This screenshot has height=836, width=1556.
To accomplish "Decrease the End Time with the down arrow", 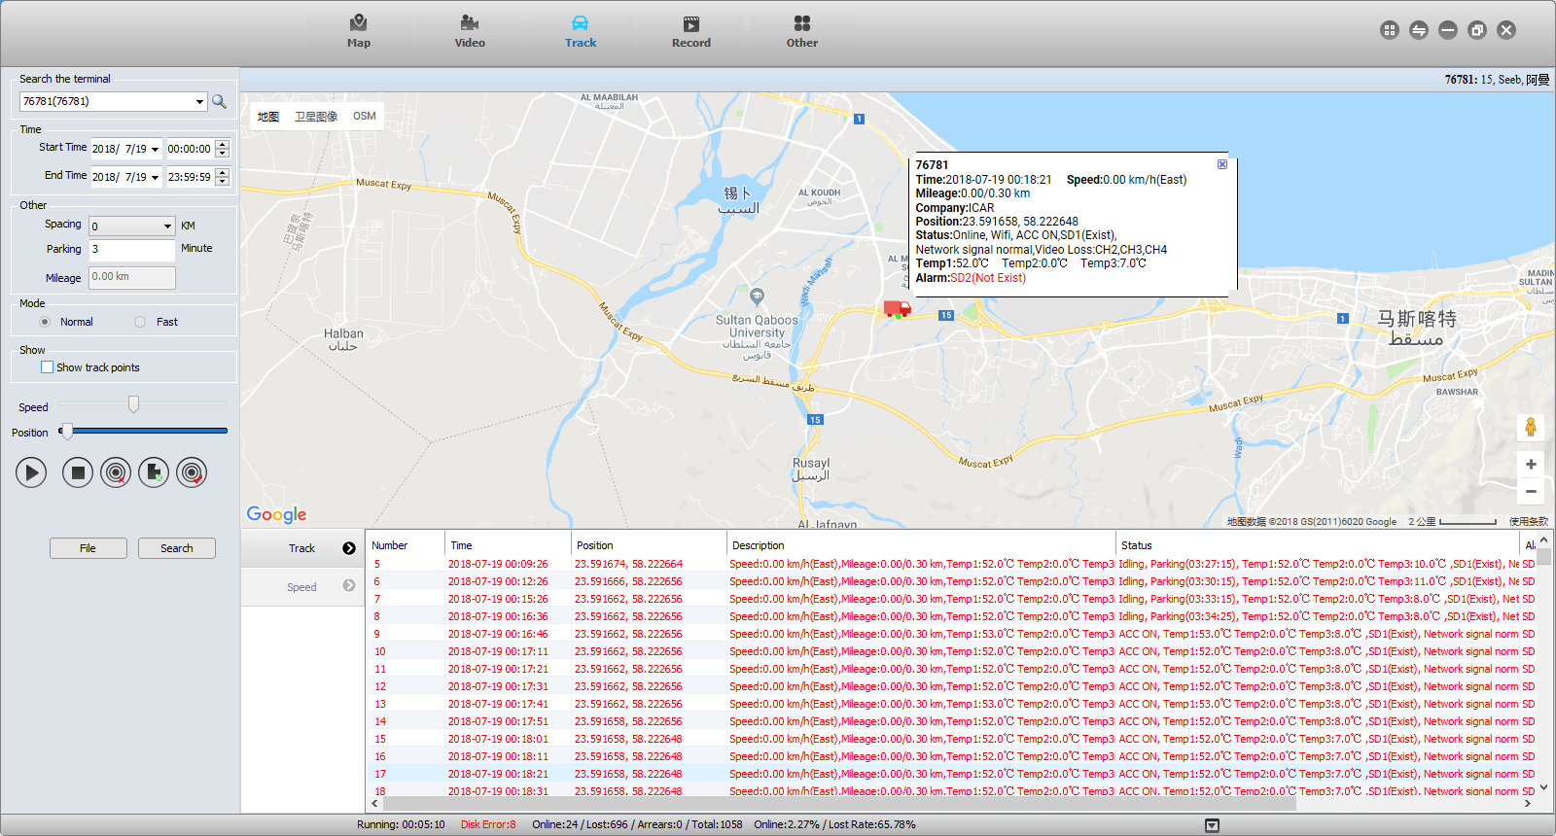I will click(x=222, y=181).
